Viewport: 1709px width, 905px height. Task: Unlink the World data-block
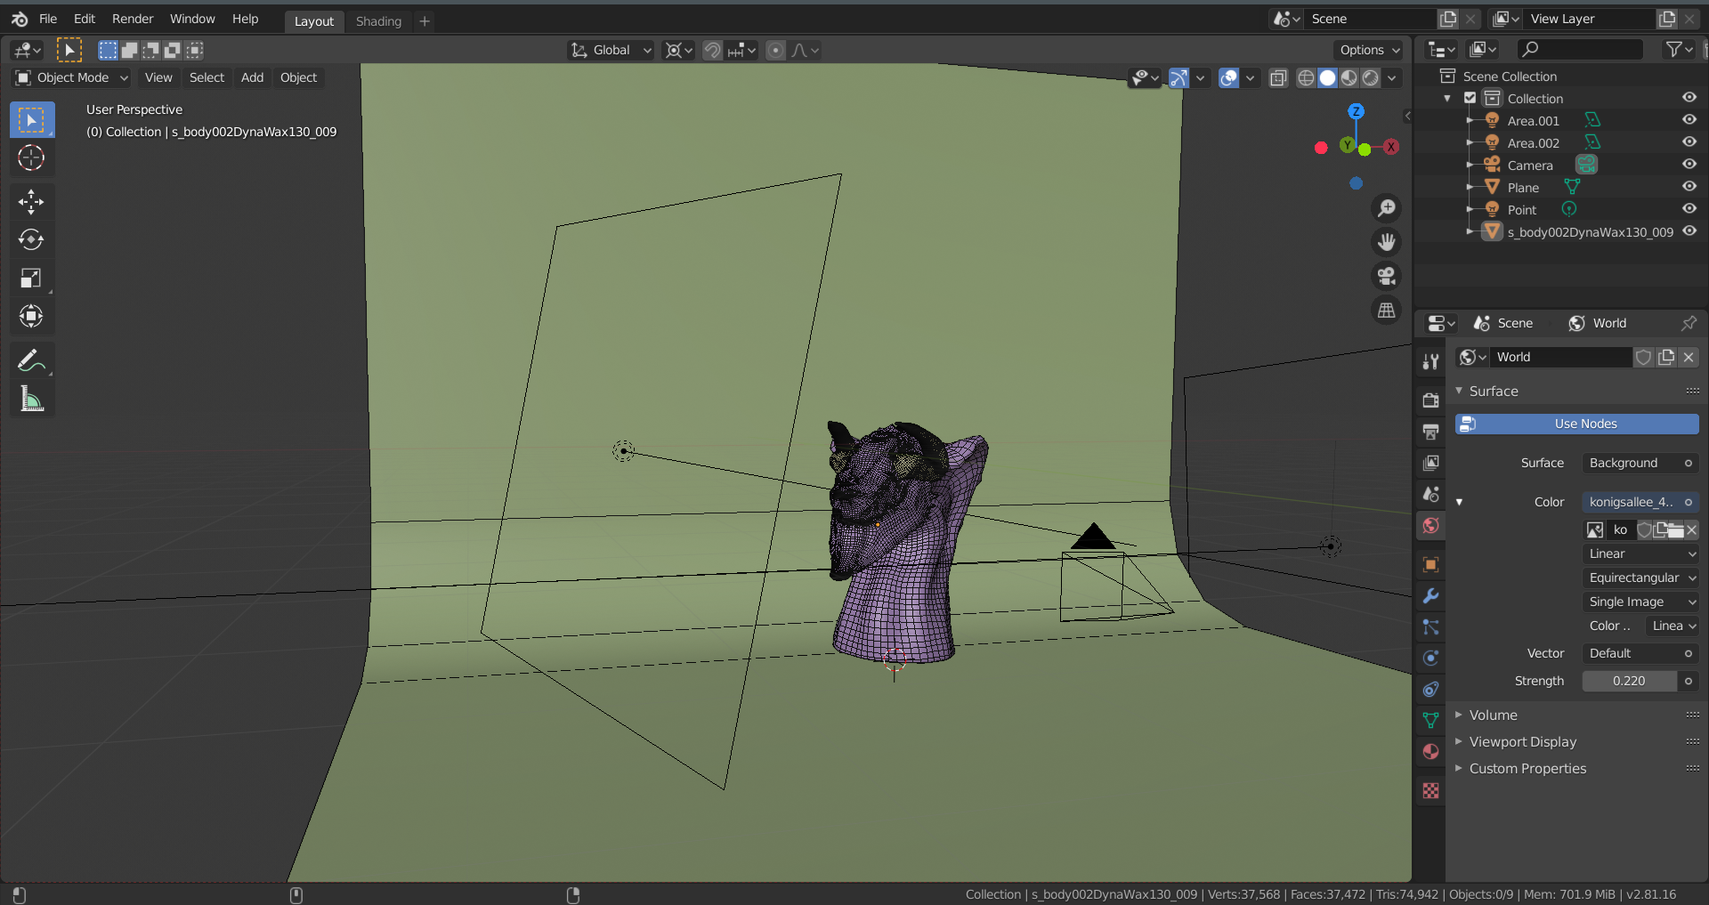pos(1689,357)
